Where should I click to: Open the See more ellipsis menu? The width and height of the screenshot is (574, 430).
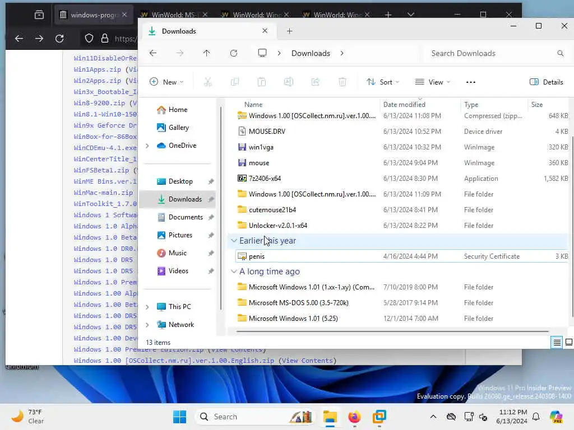471,82
